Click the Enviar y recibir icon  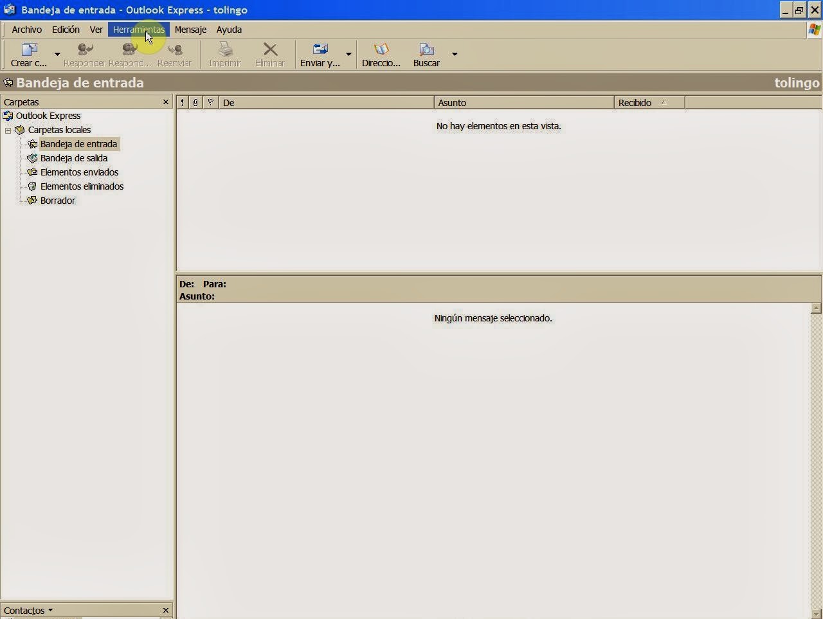[320, 49]
